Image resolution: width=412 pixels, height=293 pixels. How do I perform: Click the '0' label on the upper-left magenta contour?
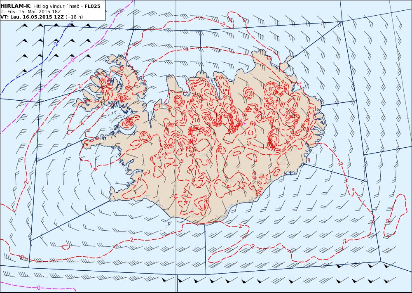(x=73, y=60)
